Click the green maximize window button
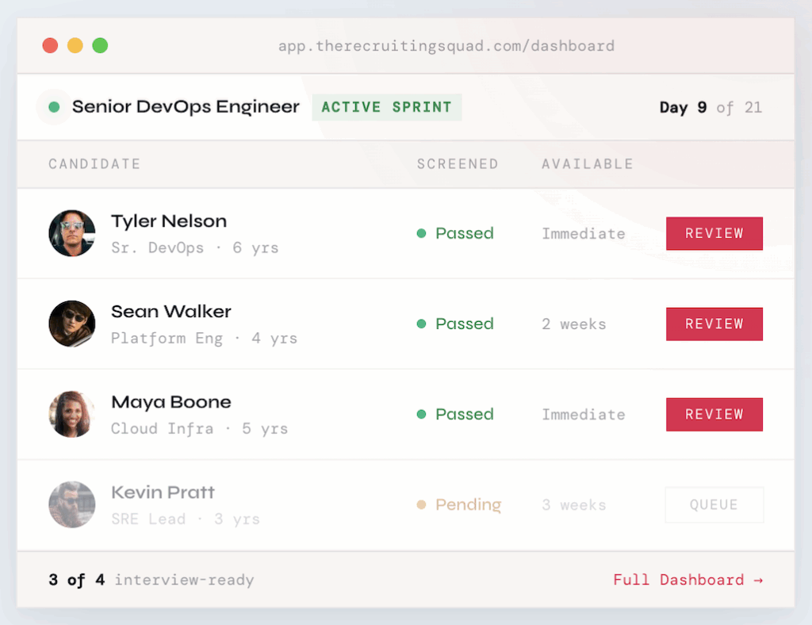The width and height of the screenshot is (812, 625). [100, 45]
